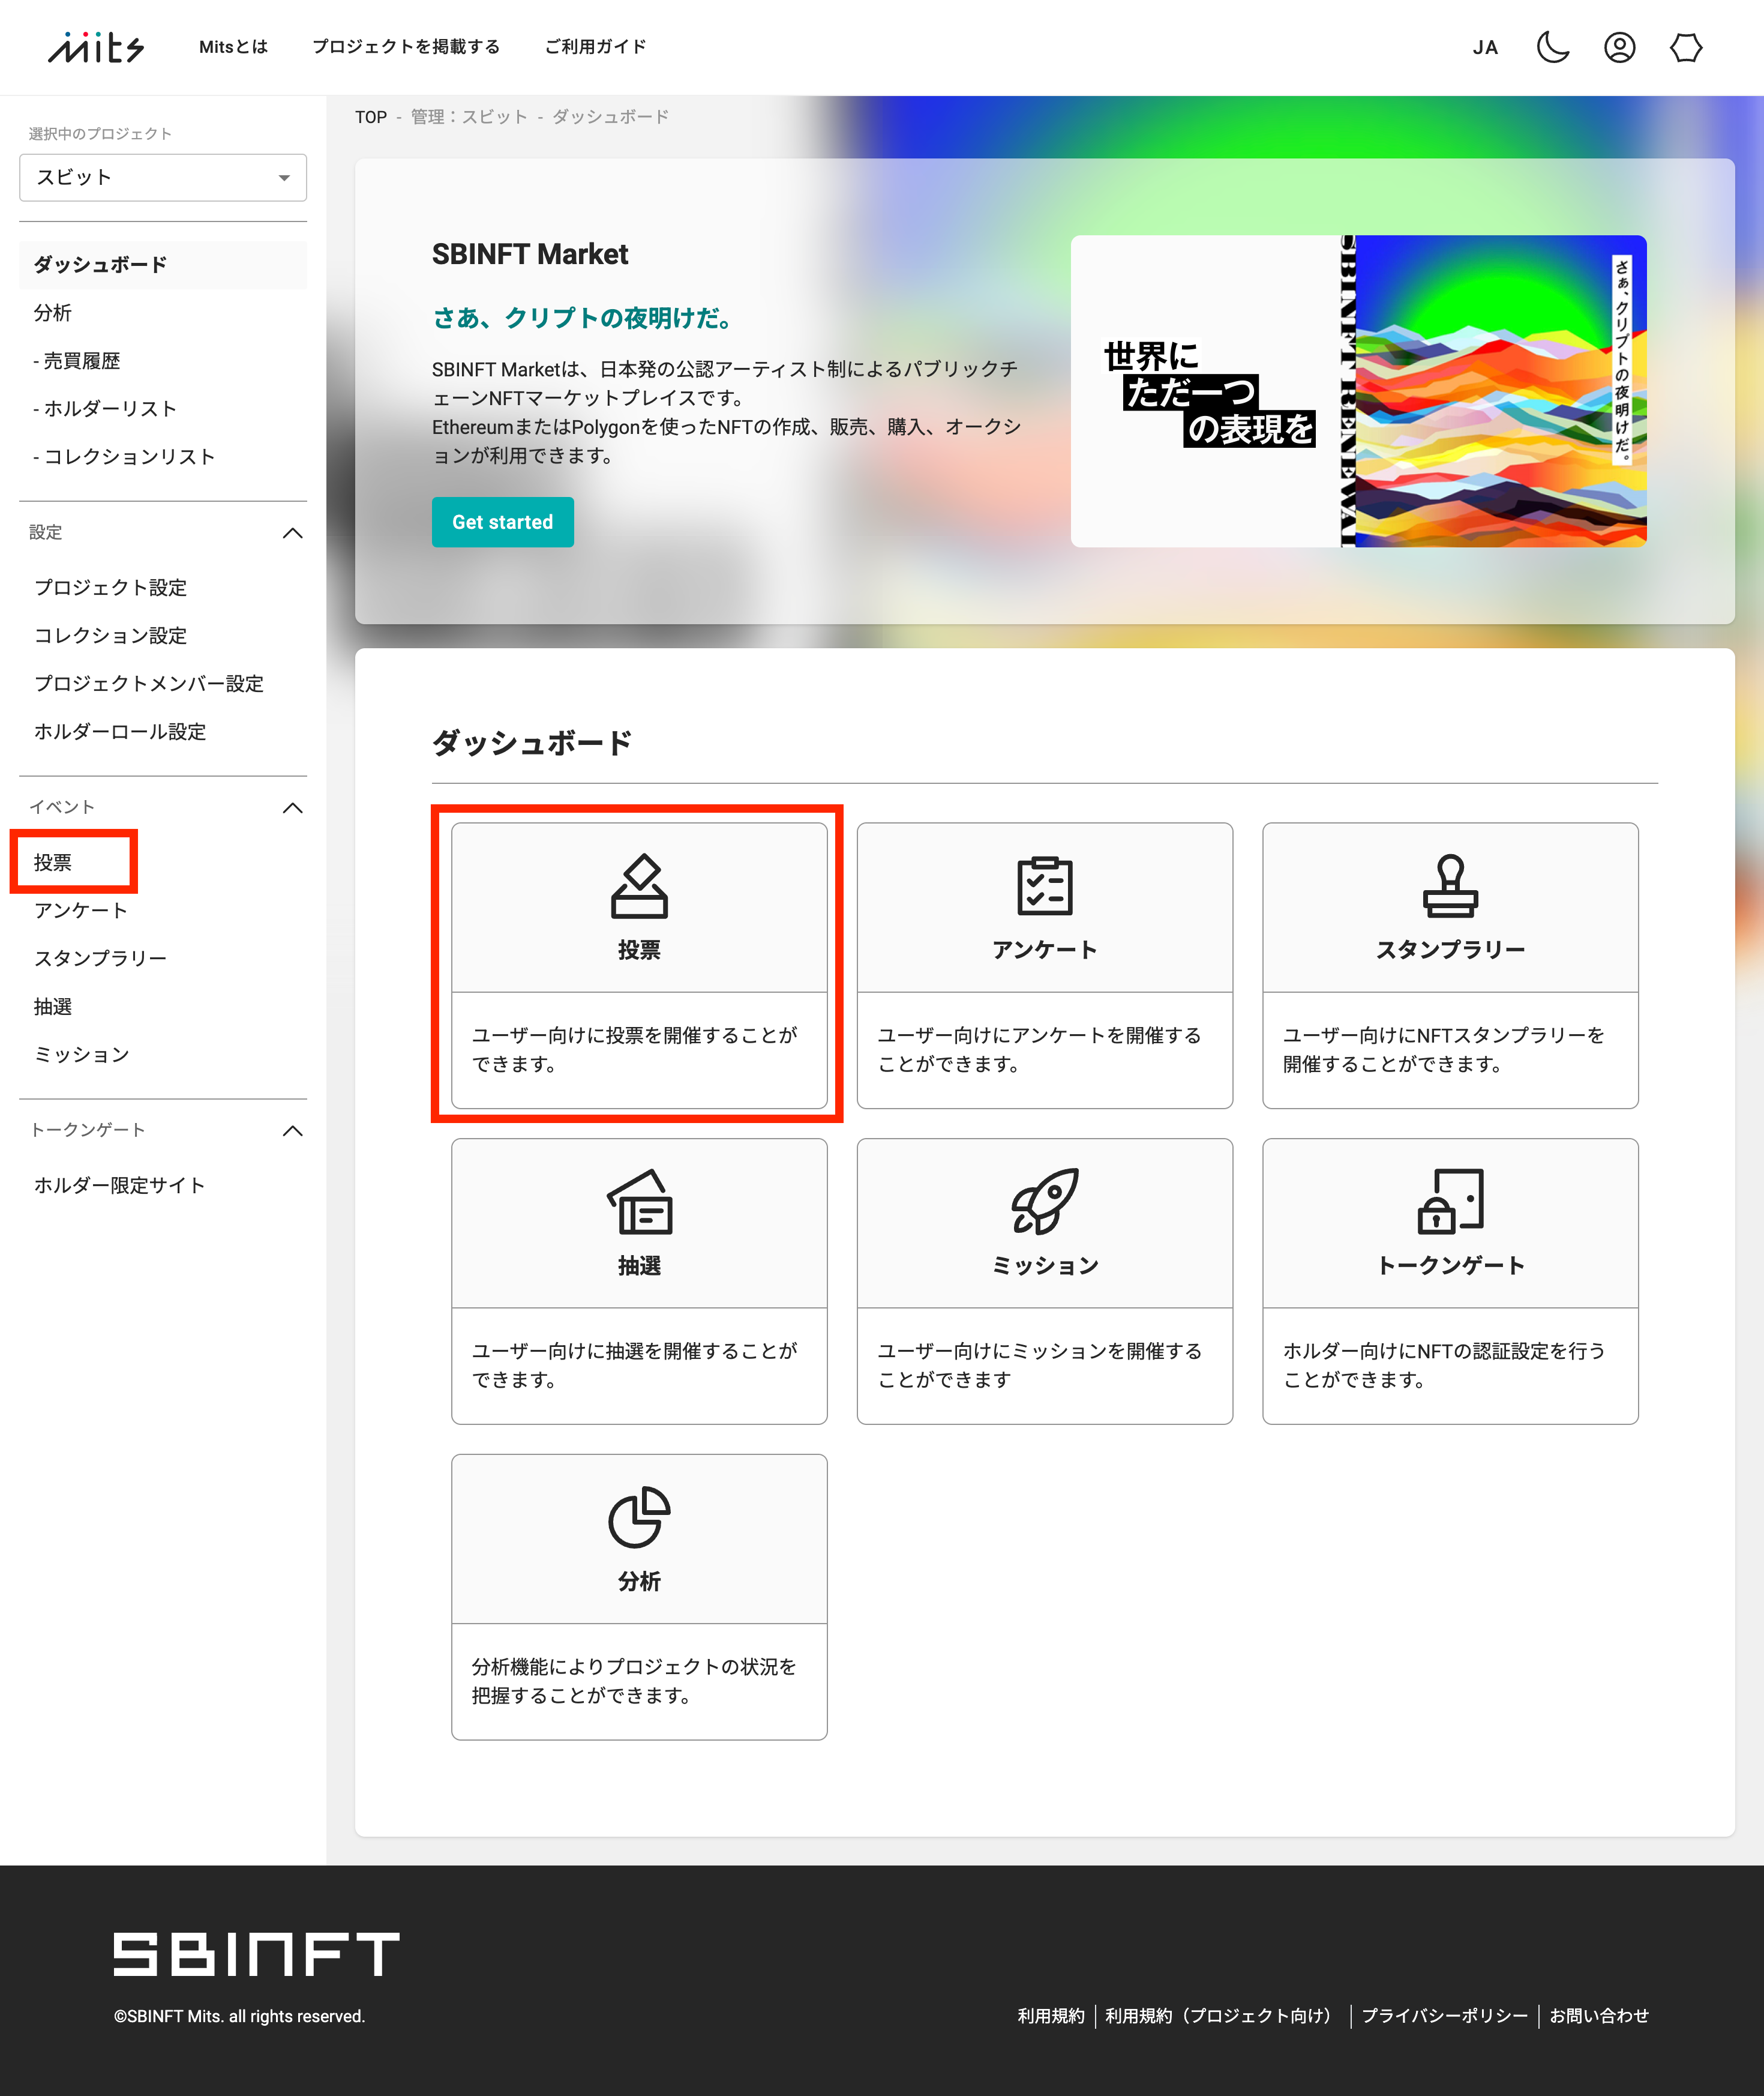Open 利用規約（プロジェクト向け） footer link

1222,2016
